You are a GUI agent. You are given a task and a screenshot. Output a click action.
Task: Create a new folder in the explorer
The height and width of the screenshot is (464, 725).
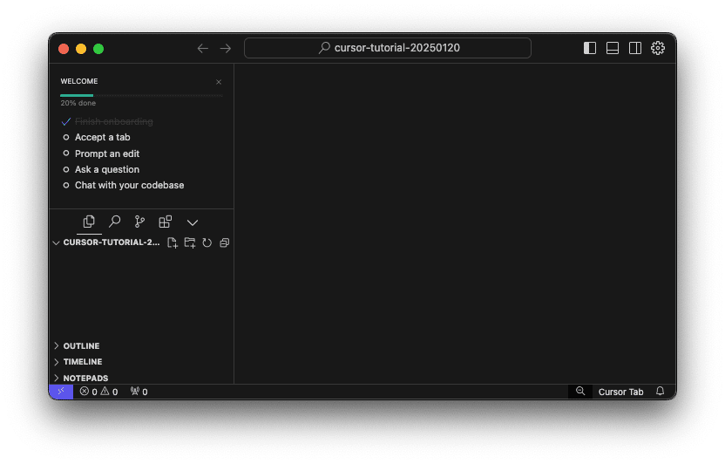190,242
